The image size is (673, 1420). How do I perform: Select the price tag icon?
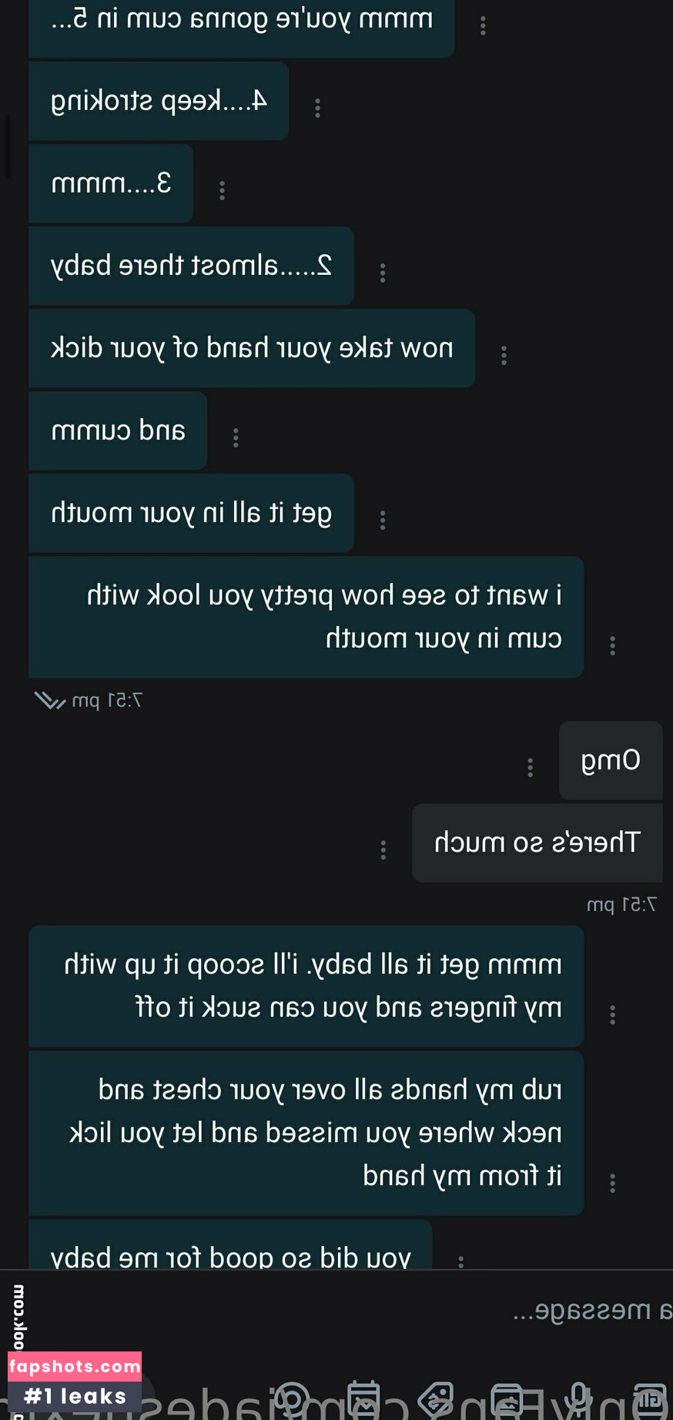(436, 1398)
